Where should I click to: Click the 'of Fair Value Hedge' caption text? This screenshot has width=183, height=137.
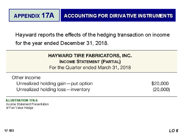20,108
